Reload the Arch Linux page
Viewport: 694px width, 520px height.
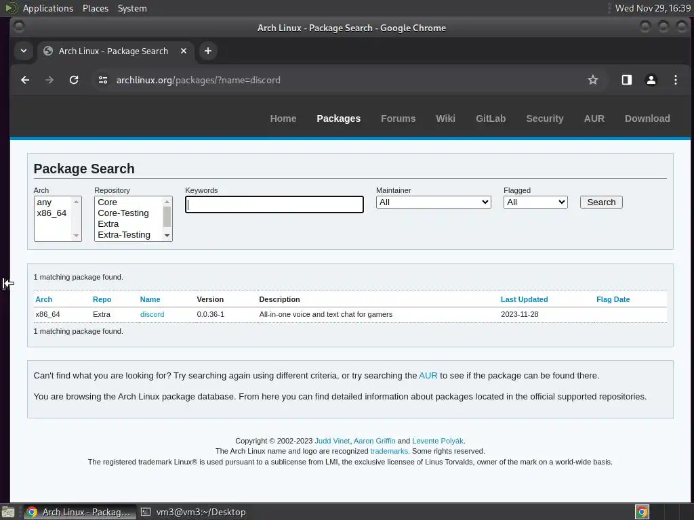(74, 80)
